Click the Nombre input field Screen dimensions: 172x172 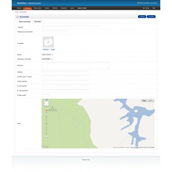pyautogui.click(x=71, y=27)
